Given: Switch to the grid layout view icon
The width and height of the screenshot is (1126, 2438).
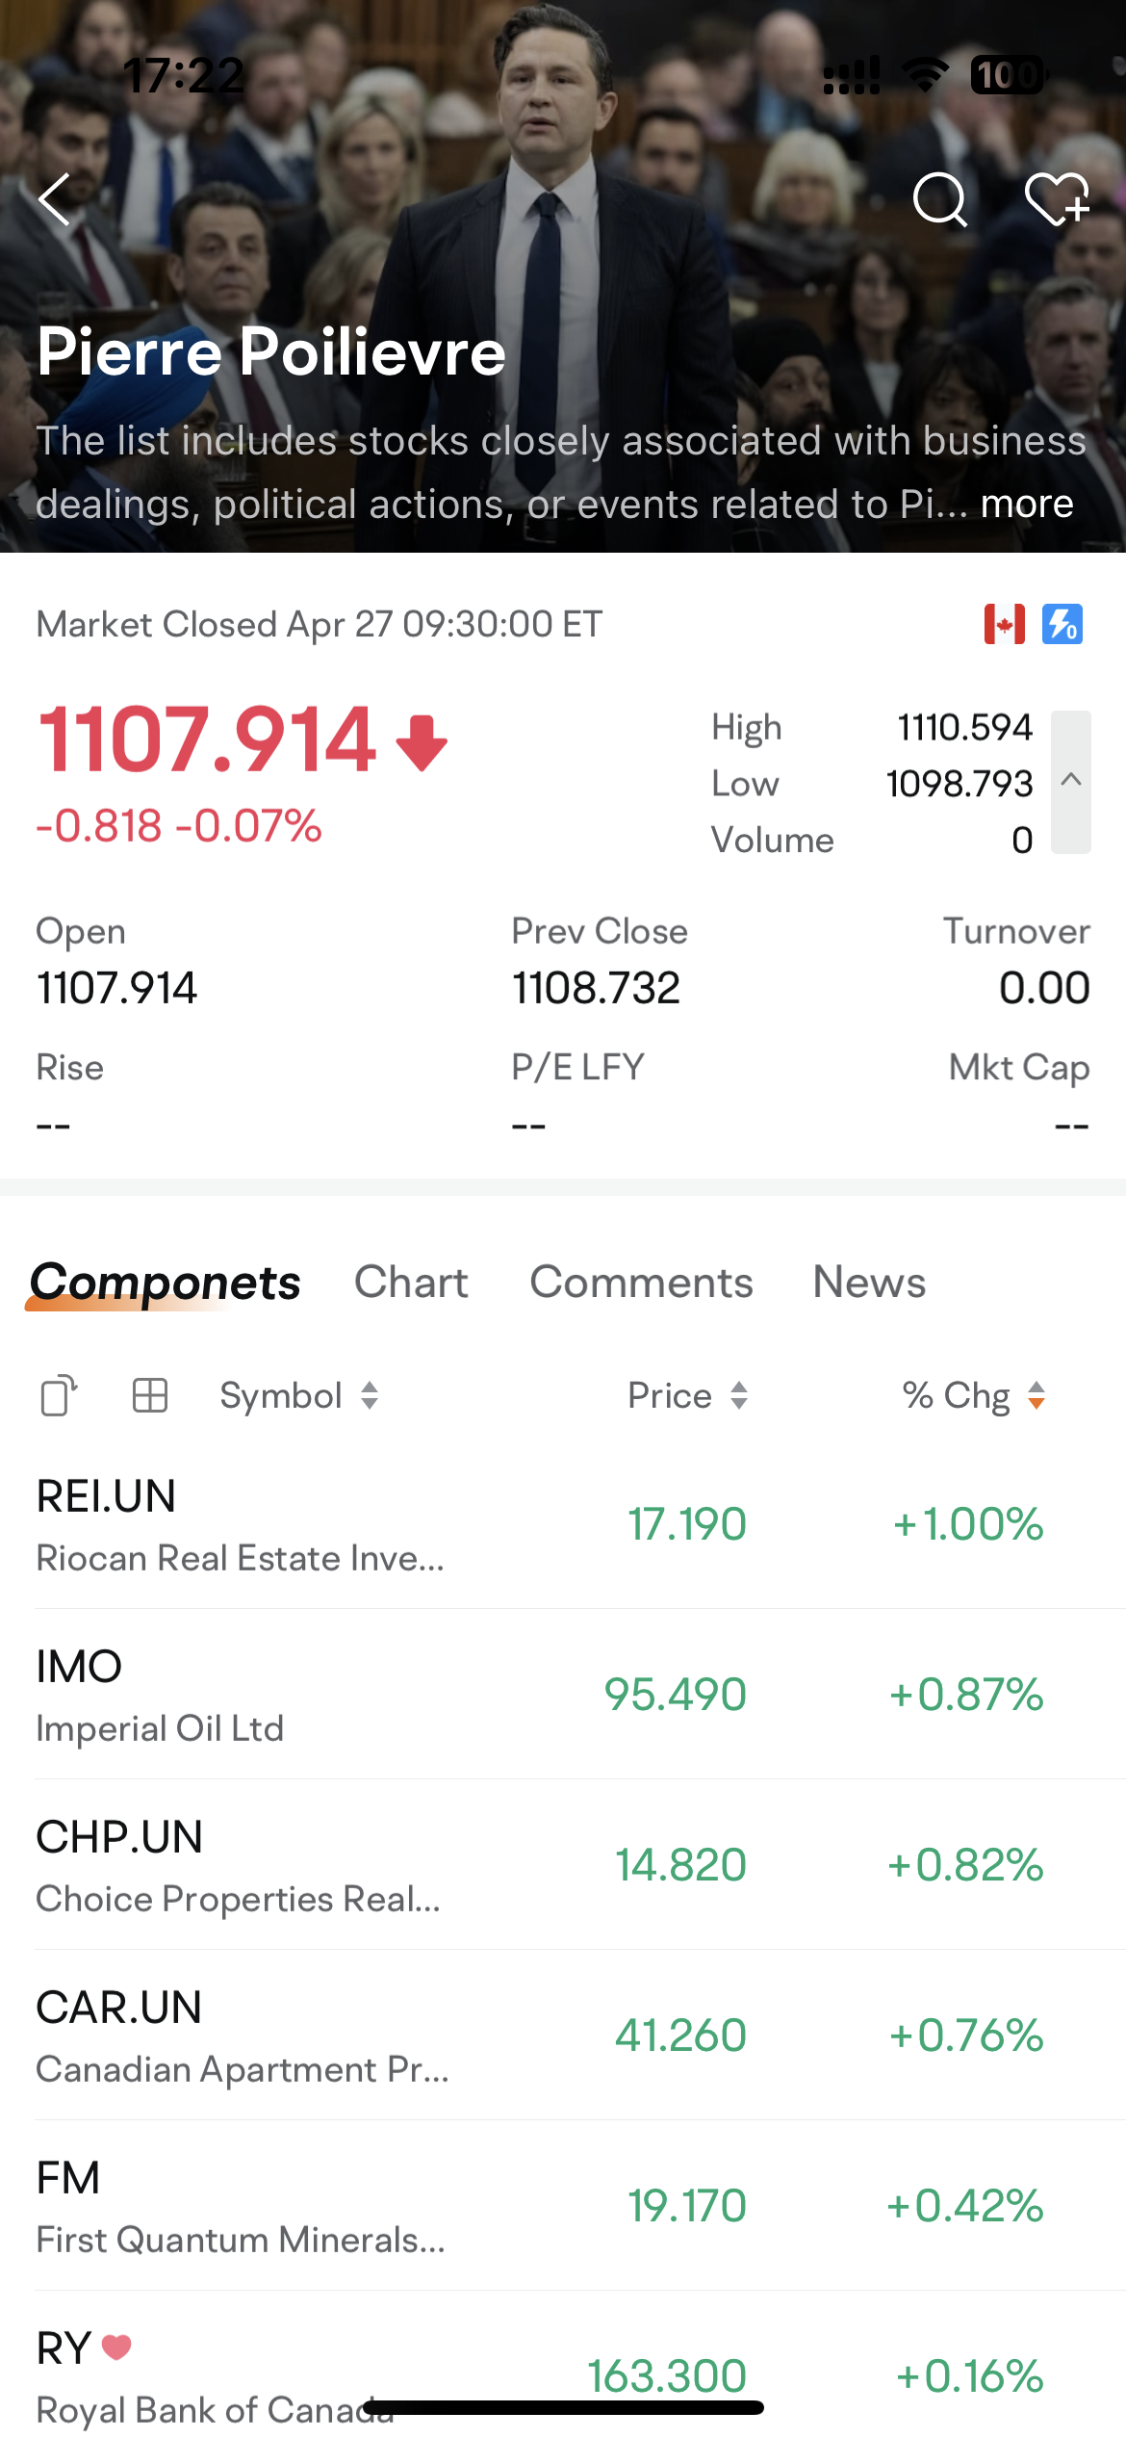Looking at the screenshot, I should 149,1395.
